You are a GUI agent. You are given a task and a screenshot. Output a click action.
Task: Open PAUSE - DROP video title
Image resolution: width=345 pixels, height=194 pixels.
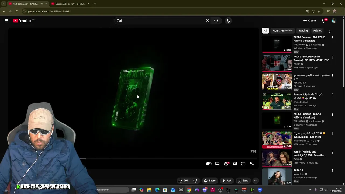pos(311,58)
